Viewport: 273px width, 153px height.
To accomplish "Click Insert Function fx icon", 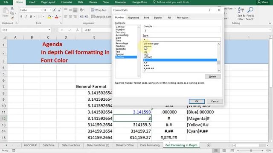I will [x=77, y=30].
